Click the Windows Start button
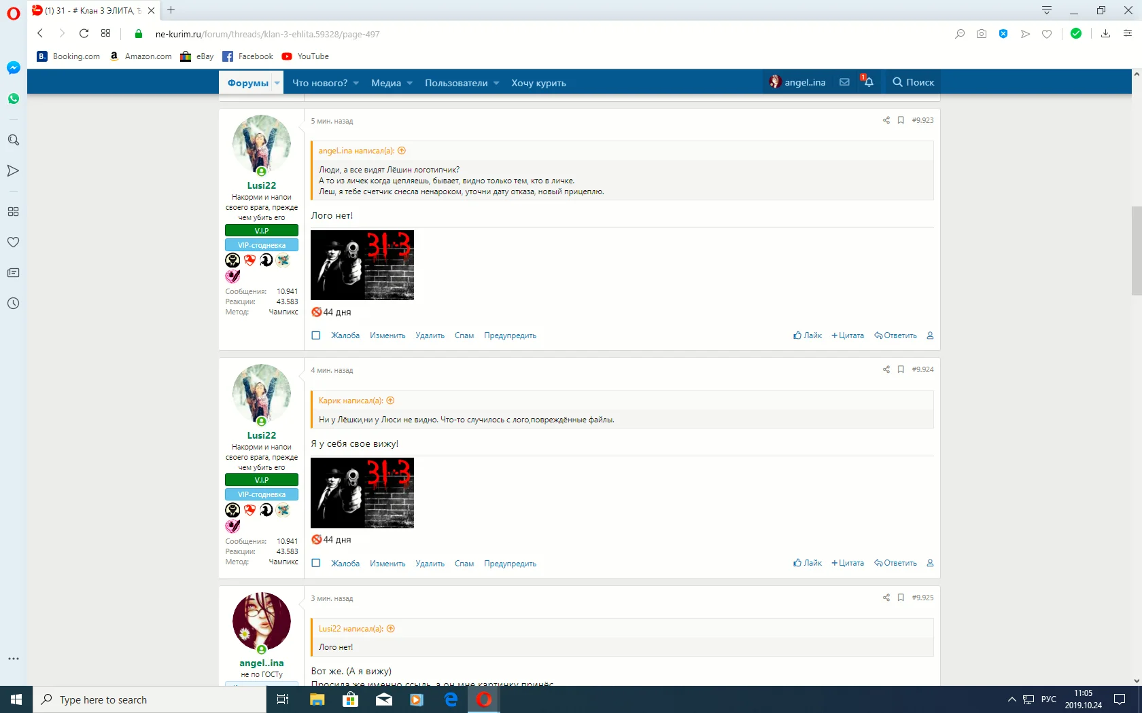Viewport: 1142px width, 713px height. click(16, 699)
